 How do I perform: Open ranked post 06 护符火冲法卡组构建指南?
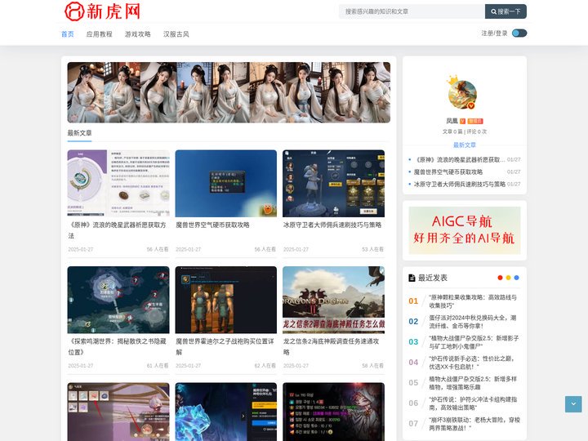(473, 403)
